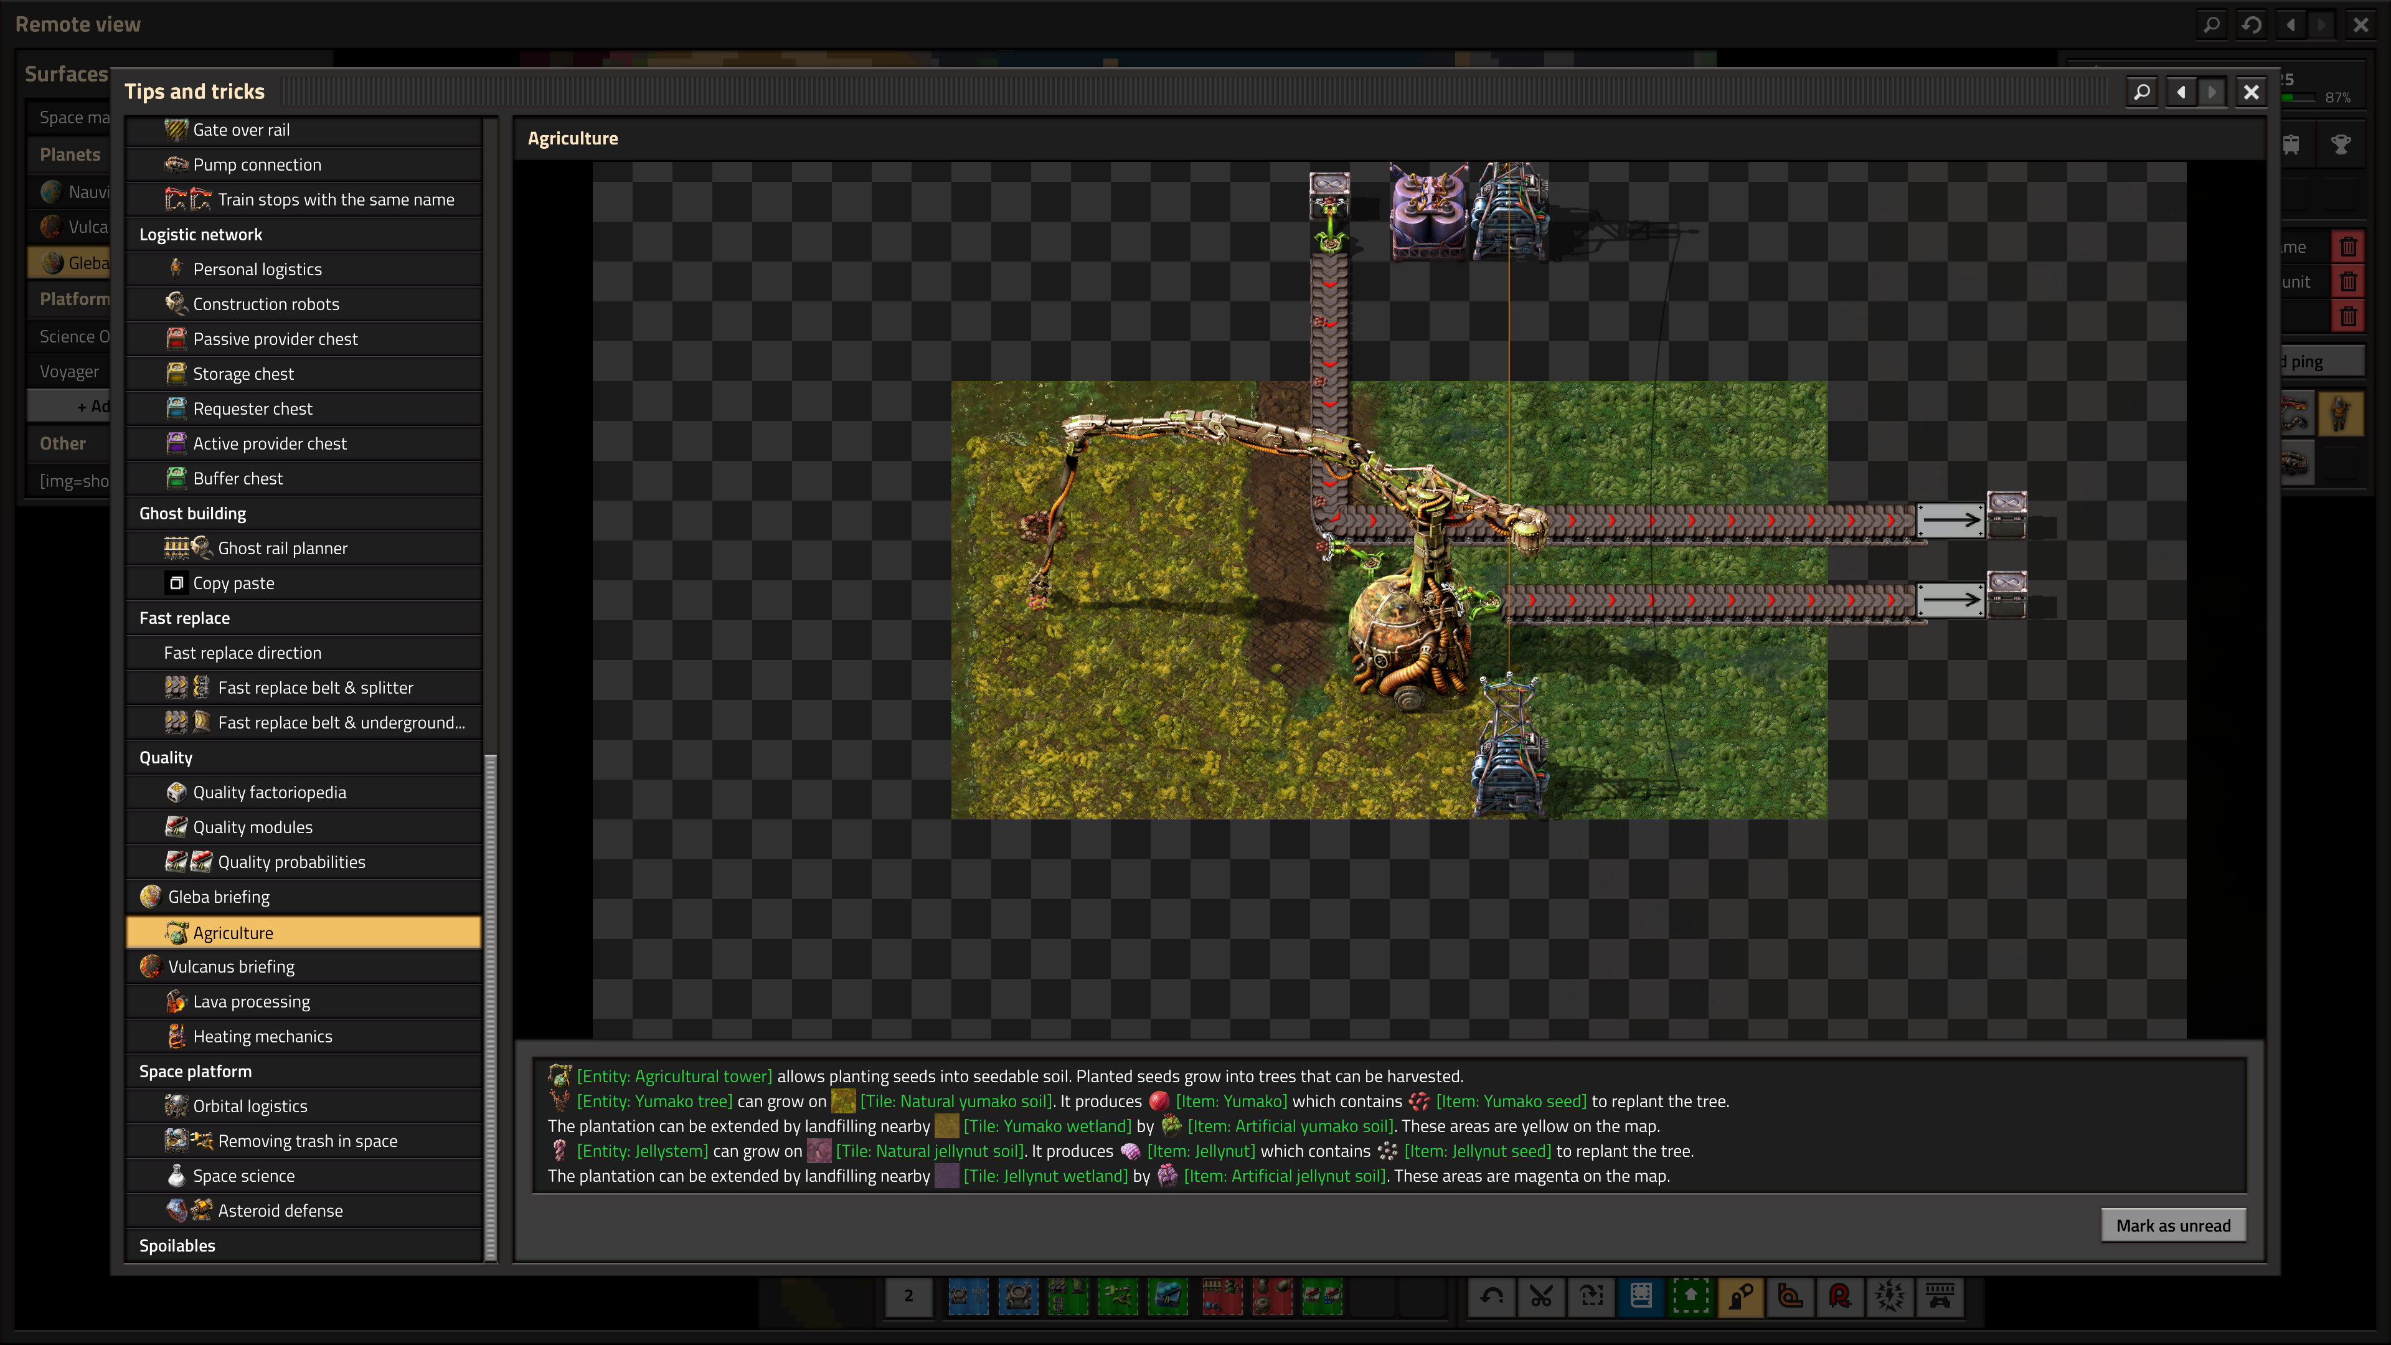
Task: Collapse the Quality category header
Action: [303, 757]
